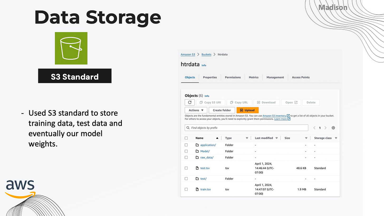Screen dimensions: 384x216
Task: Click the 1.9 MB size value
Action: coord(302,189)
